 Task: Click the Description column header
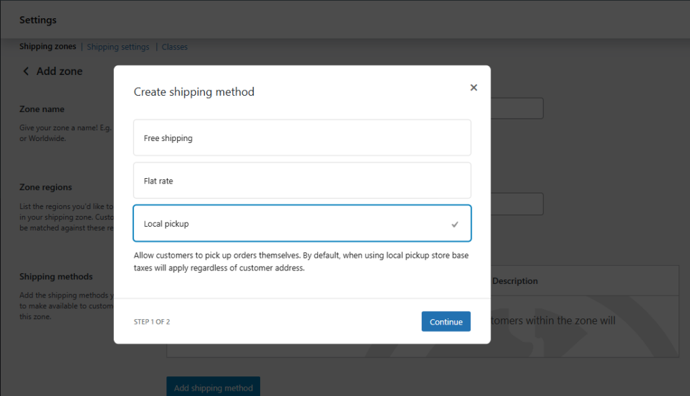515,281
